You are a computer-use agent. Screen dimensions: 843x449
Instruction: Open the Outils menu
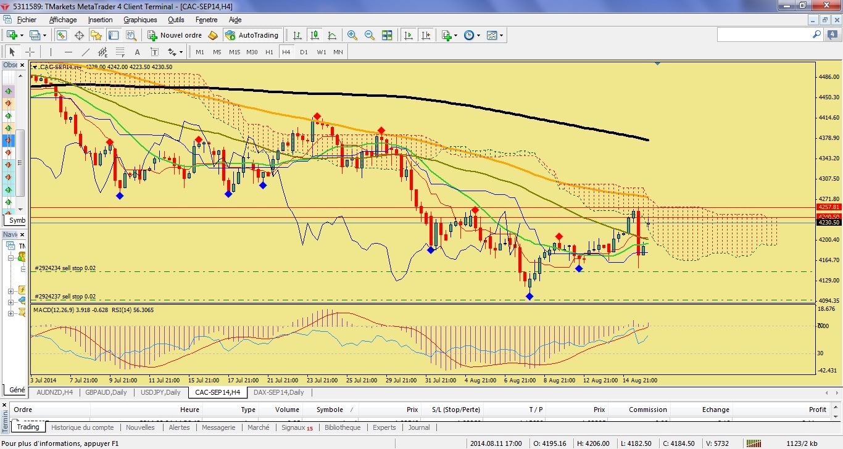tap(176, 20)
